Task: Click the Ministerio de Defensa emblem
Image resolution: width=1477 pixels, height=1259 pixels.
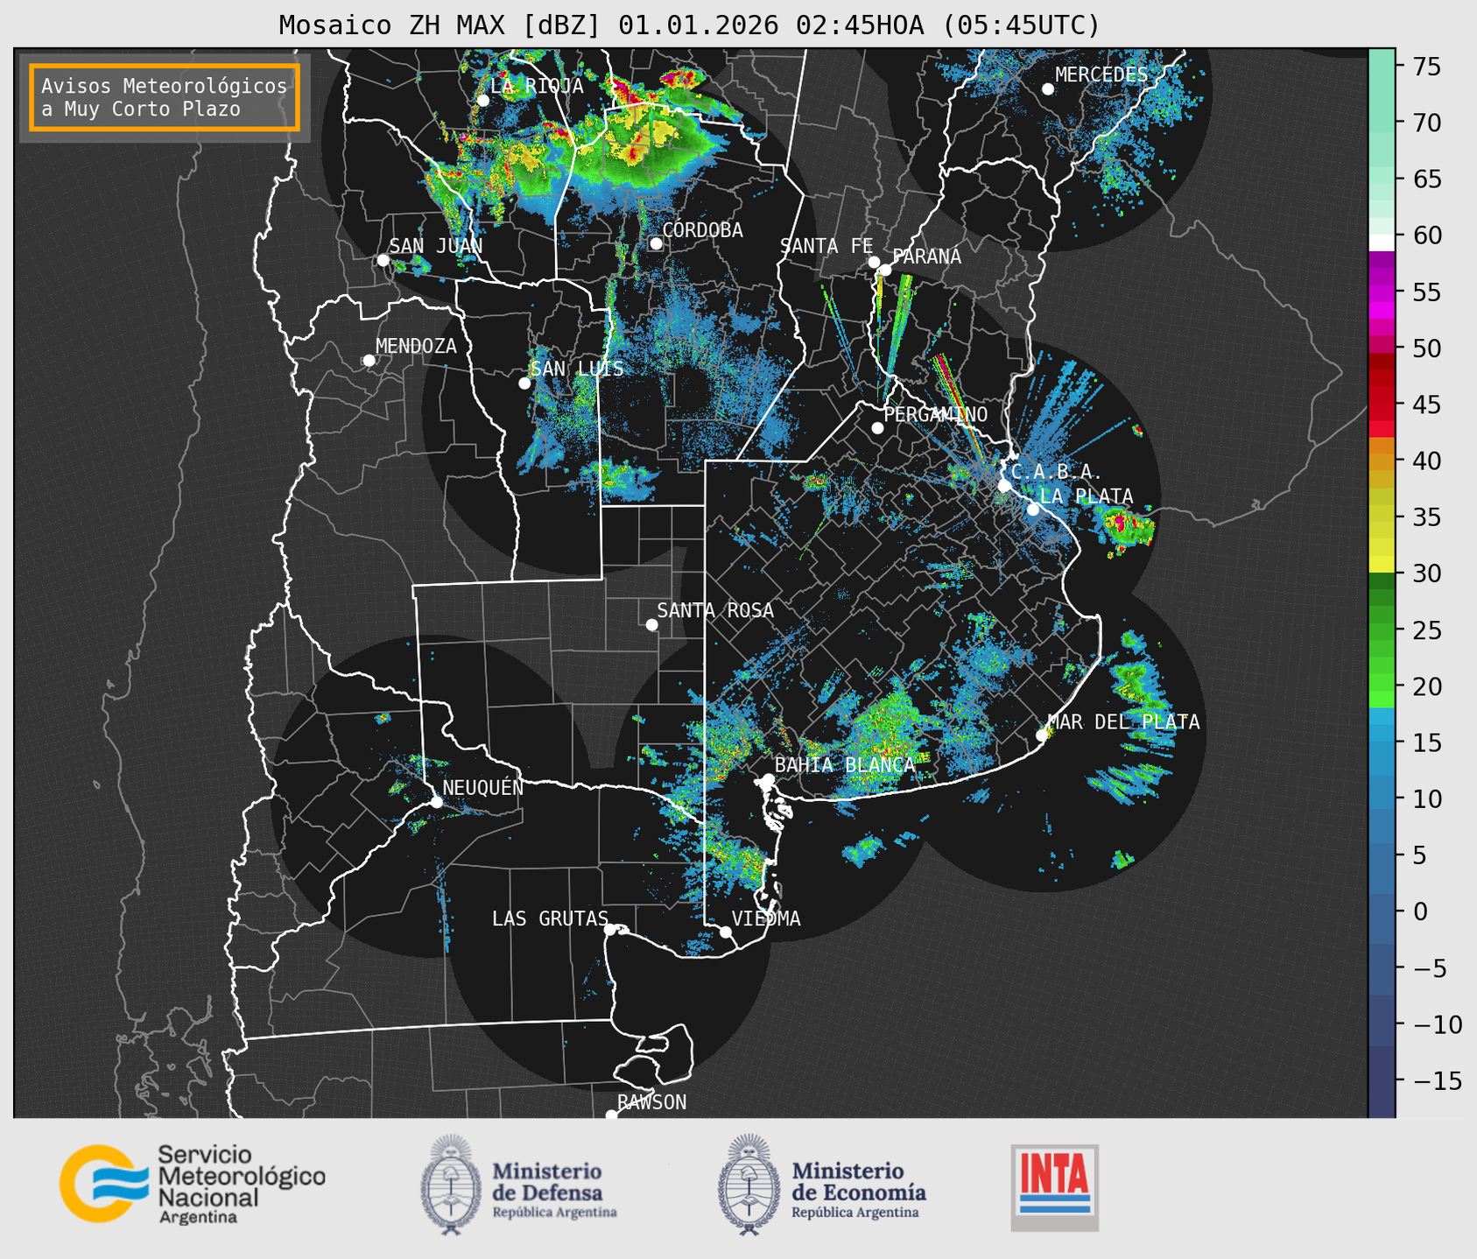Action: [450, 1185]
